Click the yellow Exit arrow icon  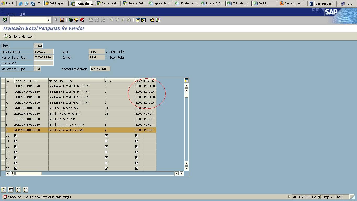(77, 20)
